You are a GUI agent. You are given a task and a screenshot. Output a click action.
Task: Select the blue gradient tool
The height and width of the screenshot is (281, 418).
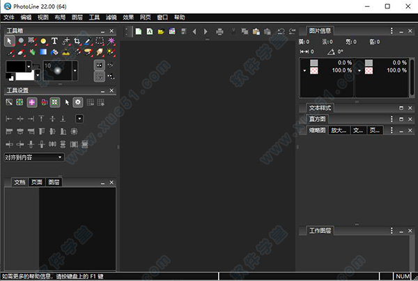point(43,52)
